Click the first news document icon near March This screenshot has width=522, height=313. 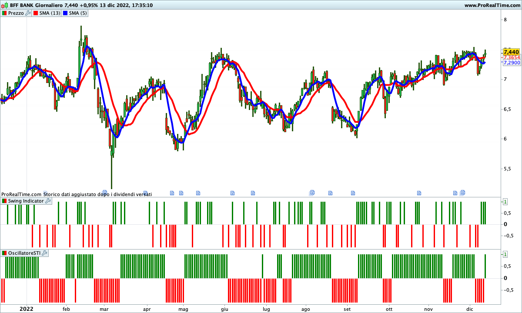coord(104,192)
